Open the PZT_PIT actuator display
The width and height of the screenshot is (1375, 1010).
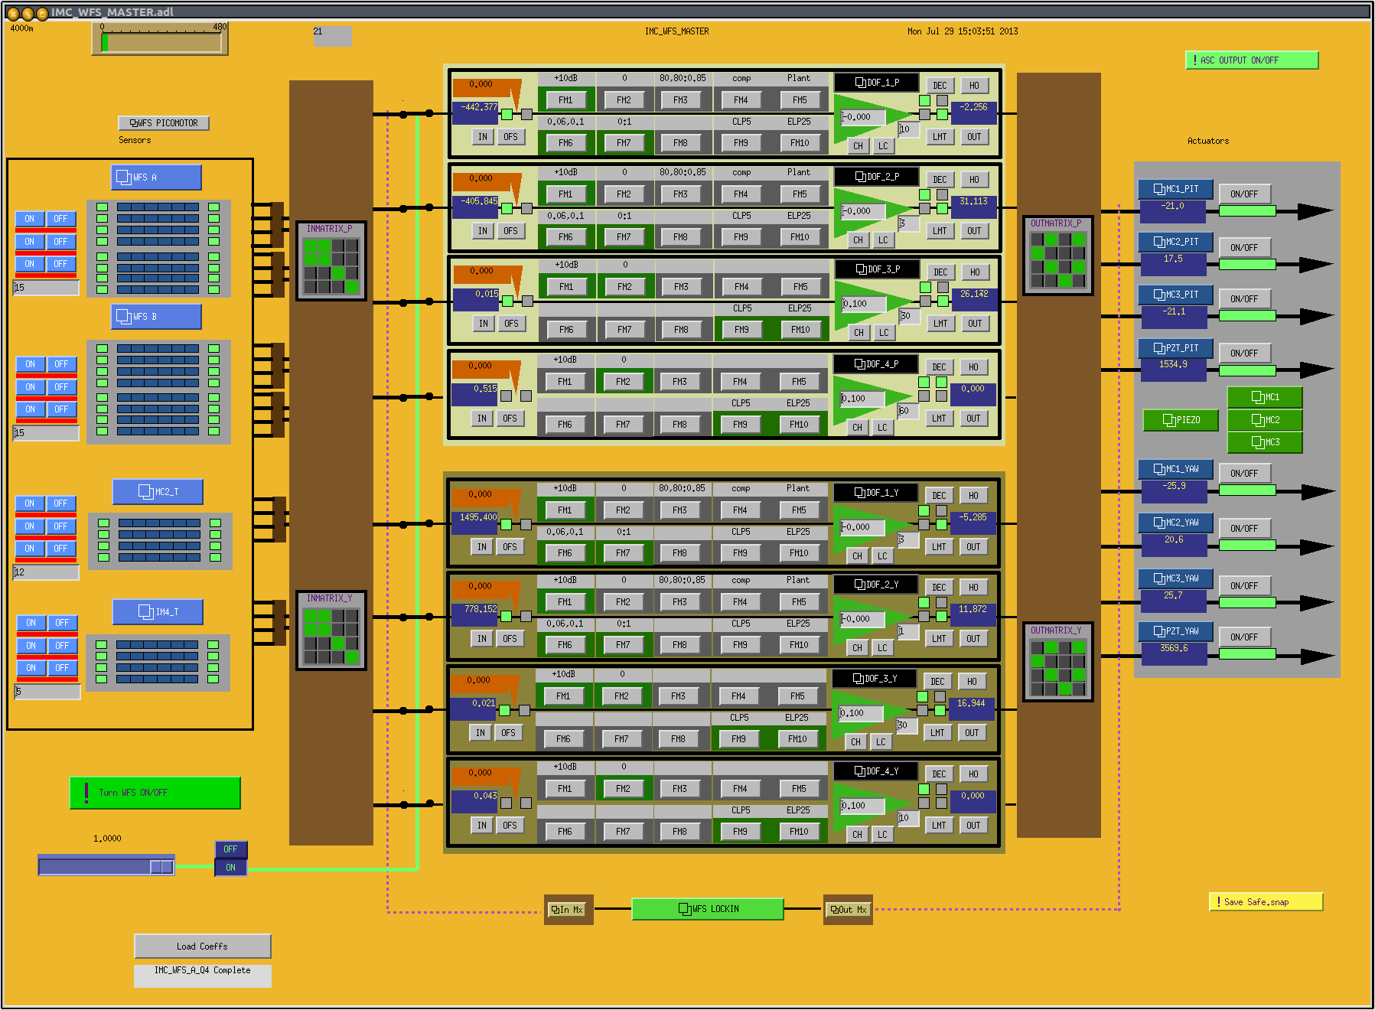point(1175,348)
